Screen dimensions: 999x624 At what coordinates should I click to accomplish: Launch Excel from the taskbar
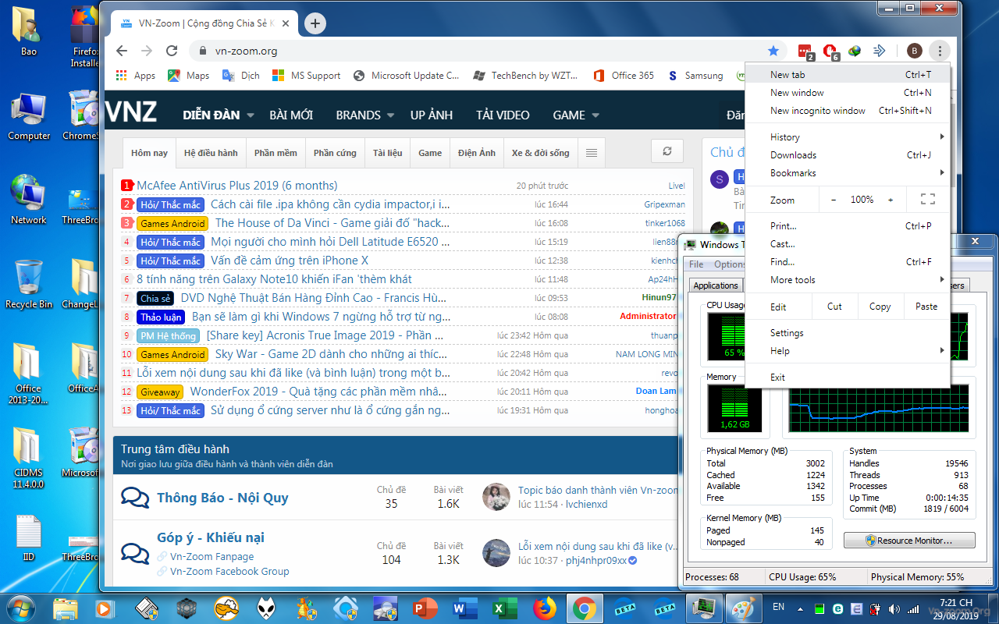[x=503, y=608]
